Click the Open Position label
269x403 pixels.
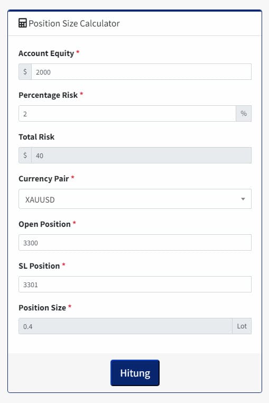[44, 224]
